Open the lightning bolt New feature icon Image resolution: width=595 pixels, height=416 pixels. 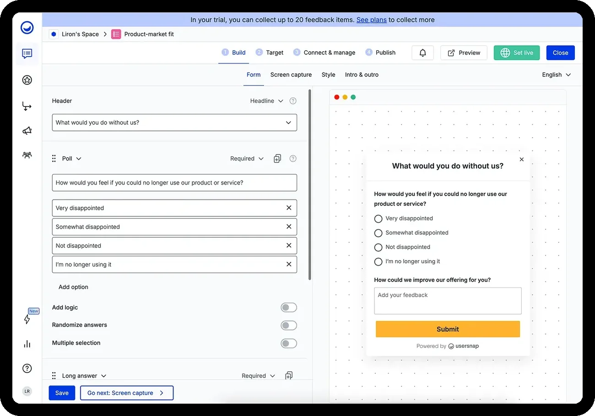[x=27, y=319]
